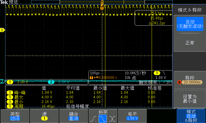Click the record view overview bar
Viewport: 206px width, 123px height.
[102, 2]
